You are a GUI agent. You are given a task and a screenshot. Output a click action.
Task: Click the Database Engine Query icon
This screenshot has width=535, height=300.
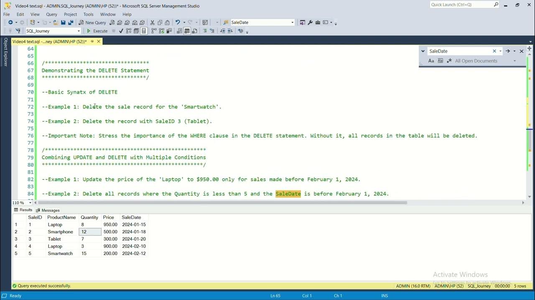pos(112,22)
